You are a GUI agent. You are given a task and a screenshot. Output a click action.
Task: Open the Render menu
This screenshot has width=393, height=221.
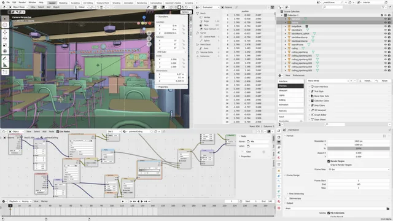pos(22,2)
